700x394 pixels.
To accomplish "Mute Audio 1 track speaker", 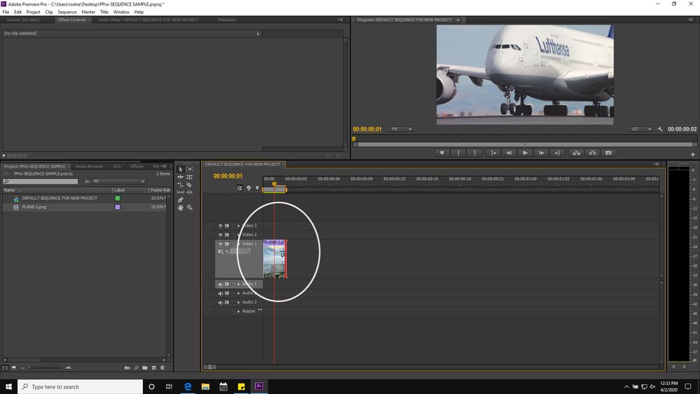I will (220, 284).
